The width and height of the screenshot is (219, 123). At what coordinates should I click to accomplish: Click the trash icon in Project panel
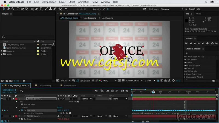coord(24,81)
